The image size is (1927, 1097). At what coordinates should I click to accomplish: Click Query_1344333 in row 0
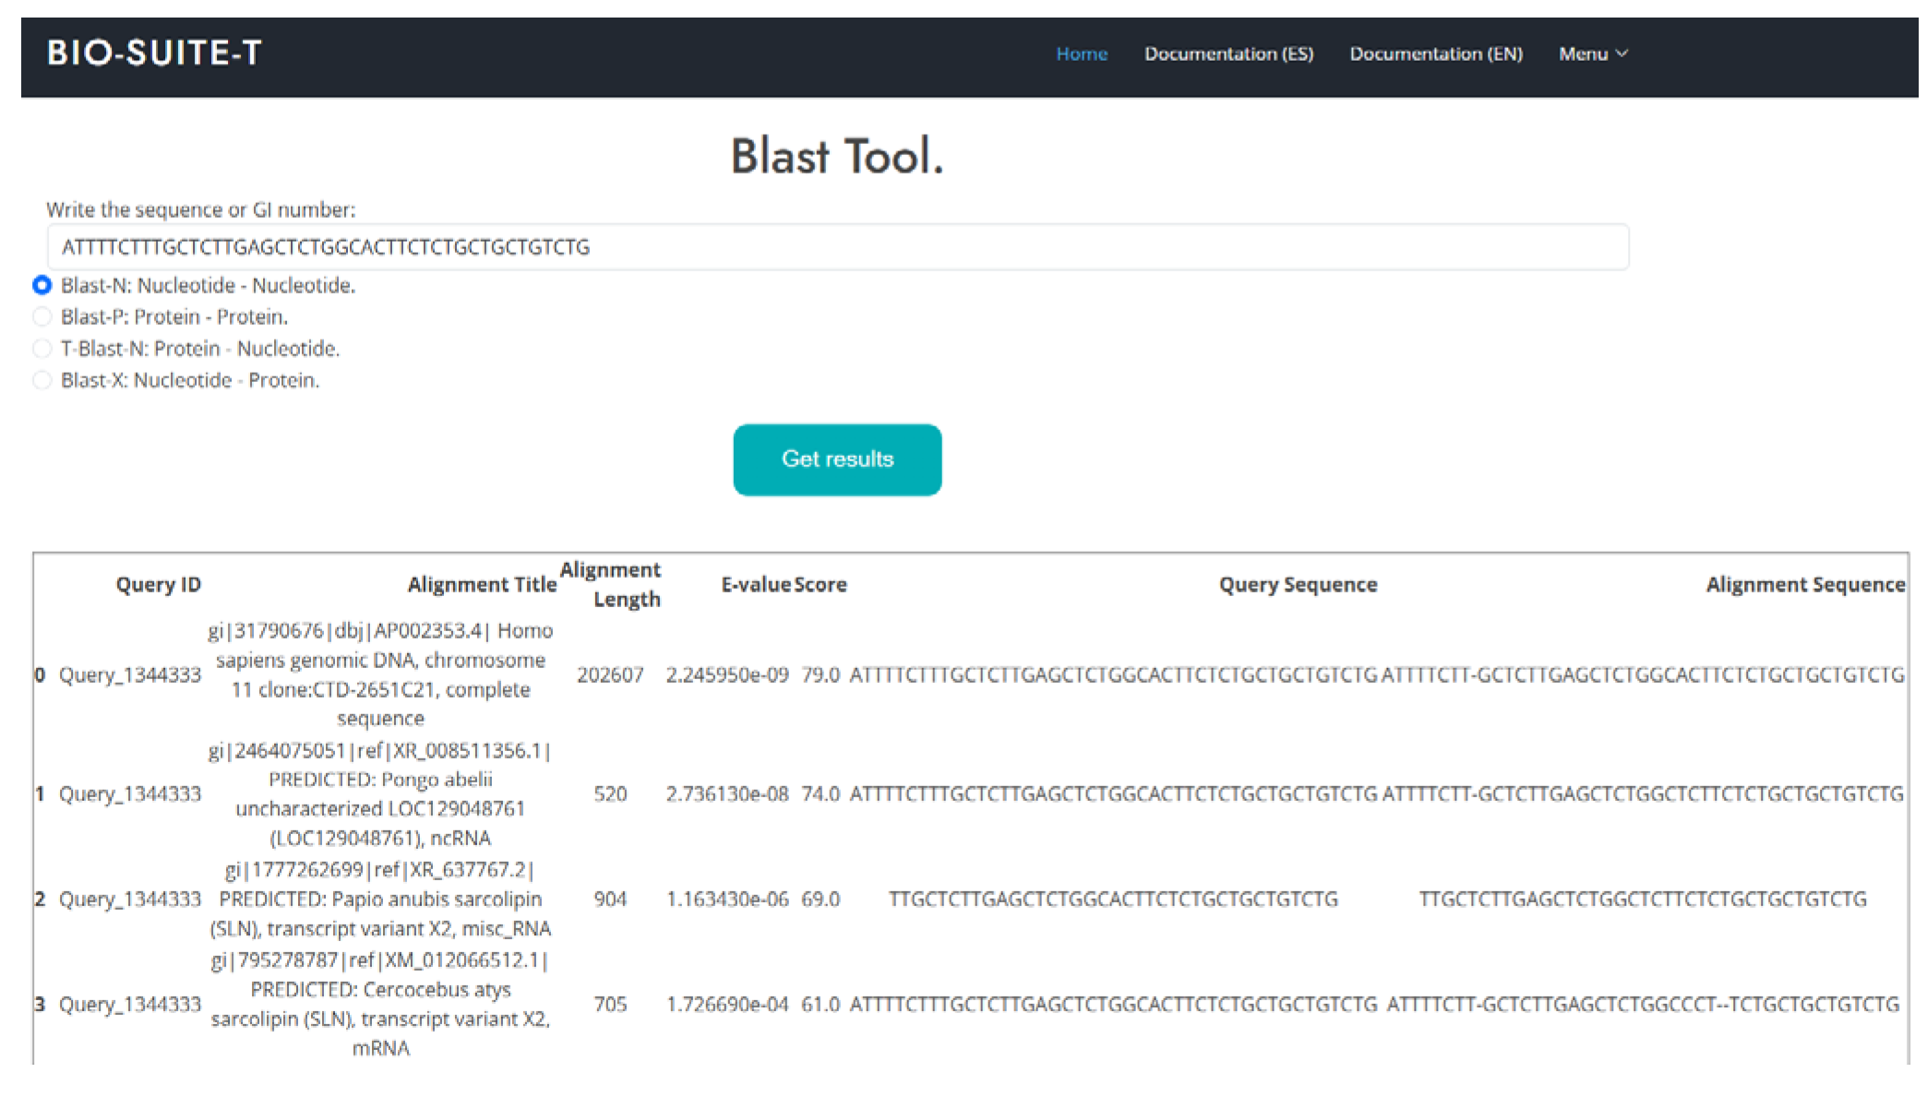point(130,674)
